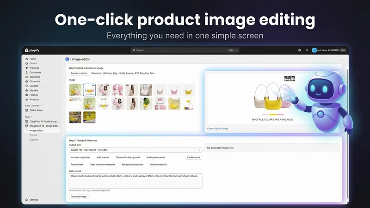Open Home in sidebar
The height and width of the screenshot is (208, 370).
click(x=32, y=59)
